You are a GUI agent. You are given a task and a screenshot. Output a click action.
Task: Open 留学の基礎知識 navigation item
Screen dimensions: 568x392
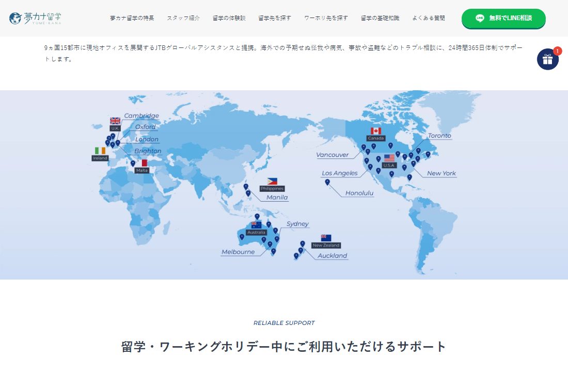380,18
